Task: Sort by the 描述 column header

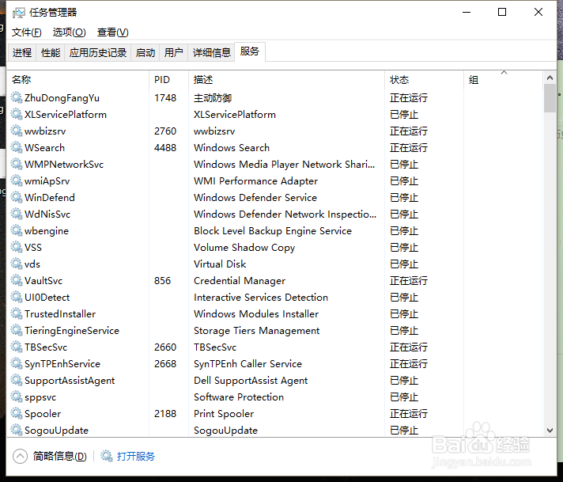Action: tap(286, 79)
